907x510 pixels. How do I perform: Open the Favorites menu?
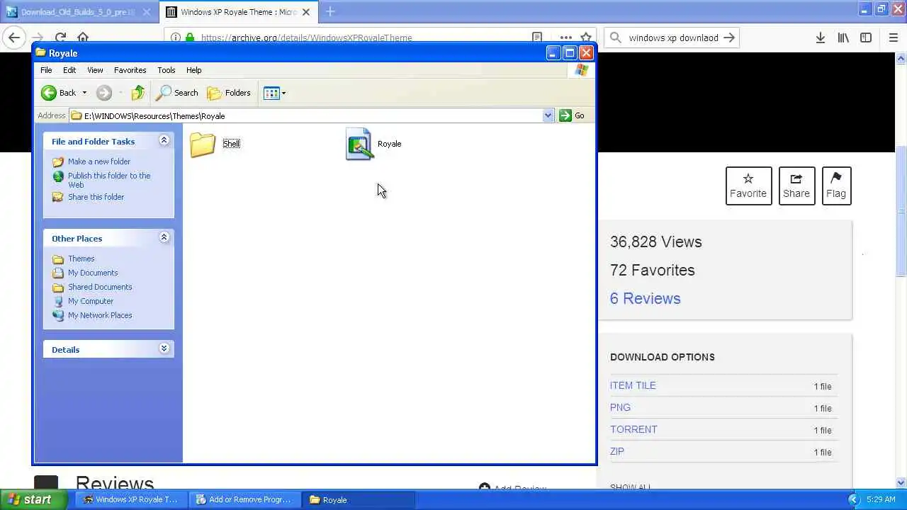(x=130, y=70)
